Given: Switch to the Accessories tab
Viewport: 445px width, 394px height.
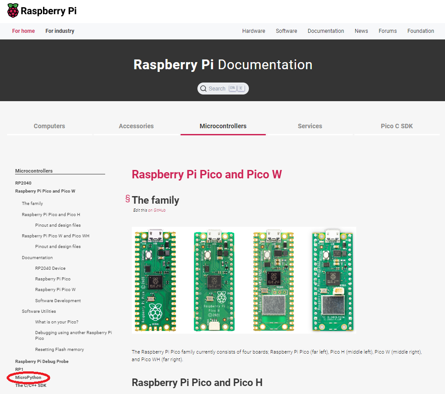Looking at the screenshot, I should pyautogui.click(x=136, y=126).
